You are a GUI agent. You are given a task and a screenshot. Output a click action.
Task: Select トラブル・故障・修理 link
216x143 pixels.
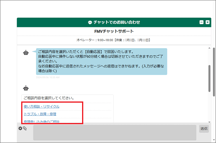40,114
